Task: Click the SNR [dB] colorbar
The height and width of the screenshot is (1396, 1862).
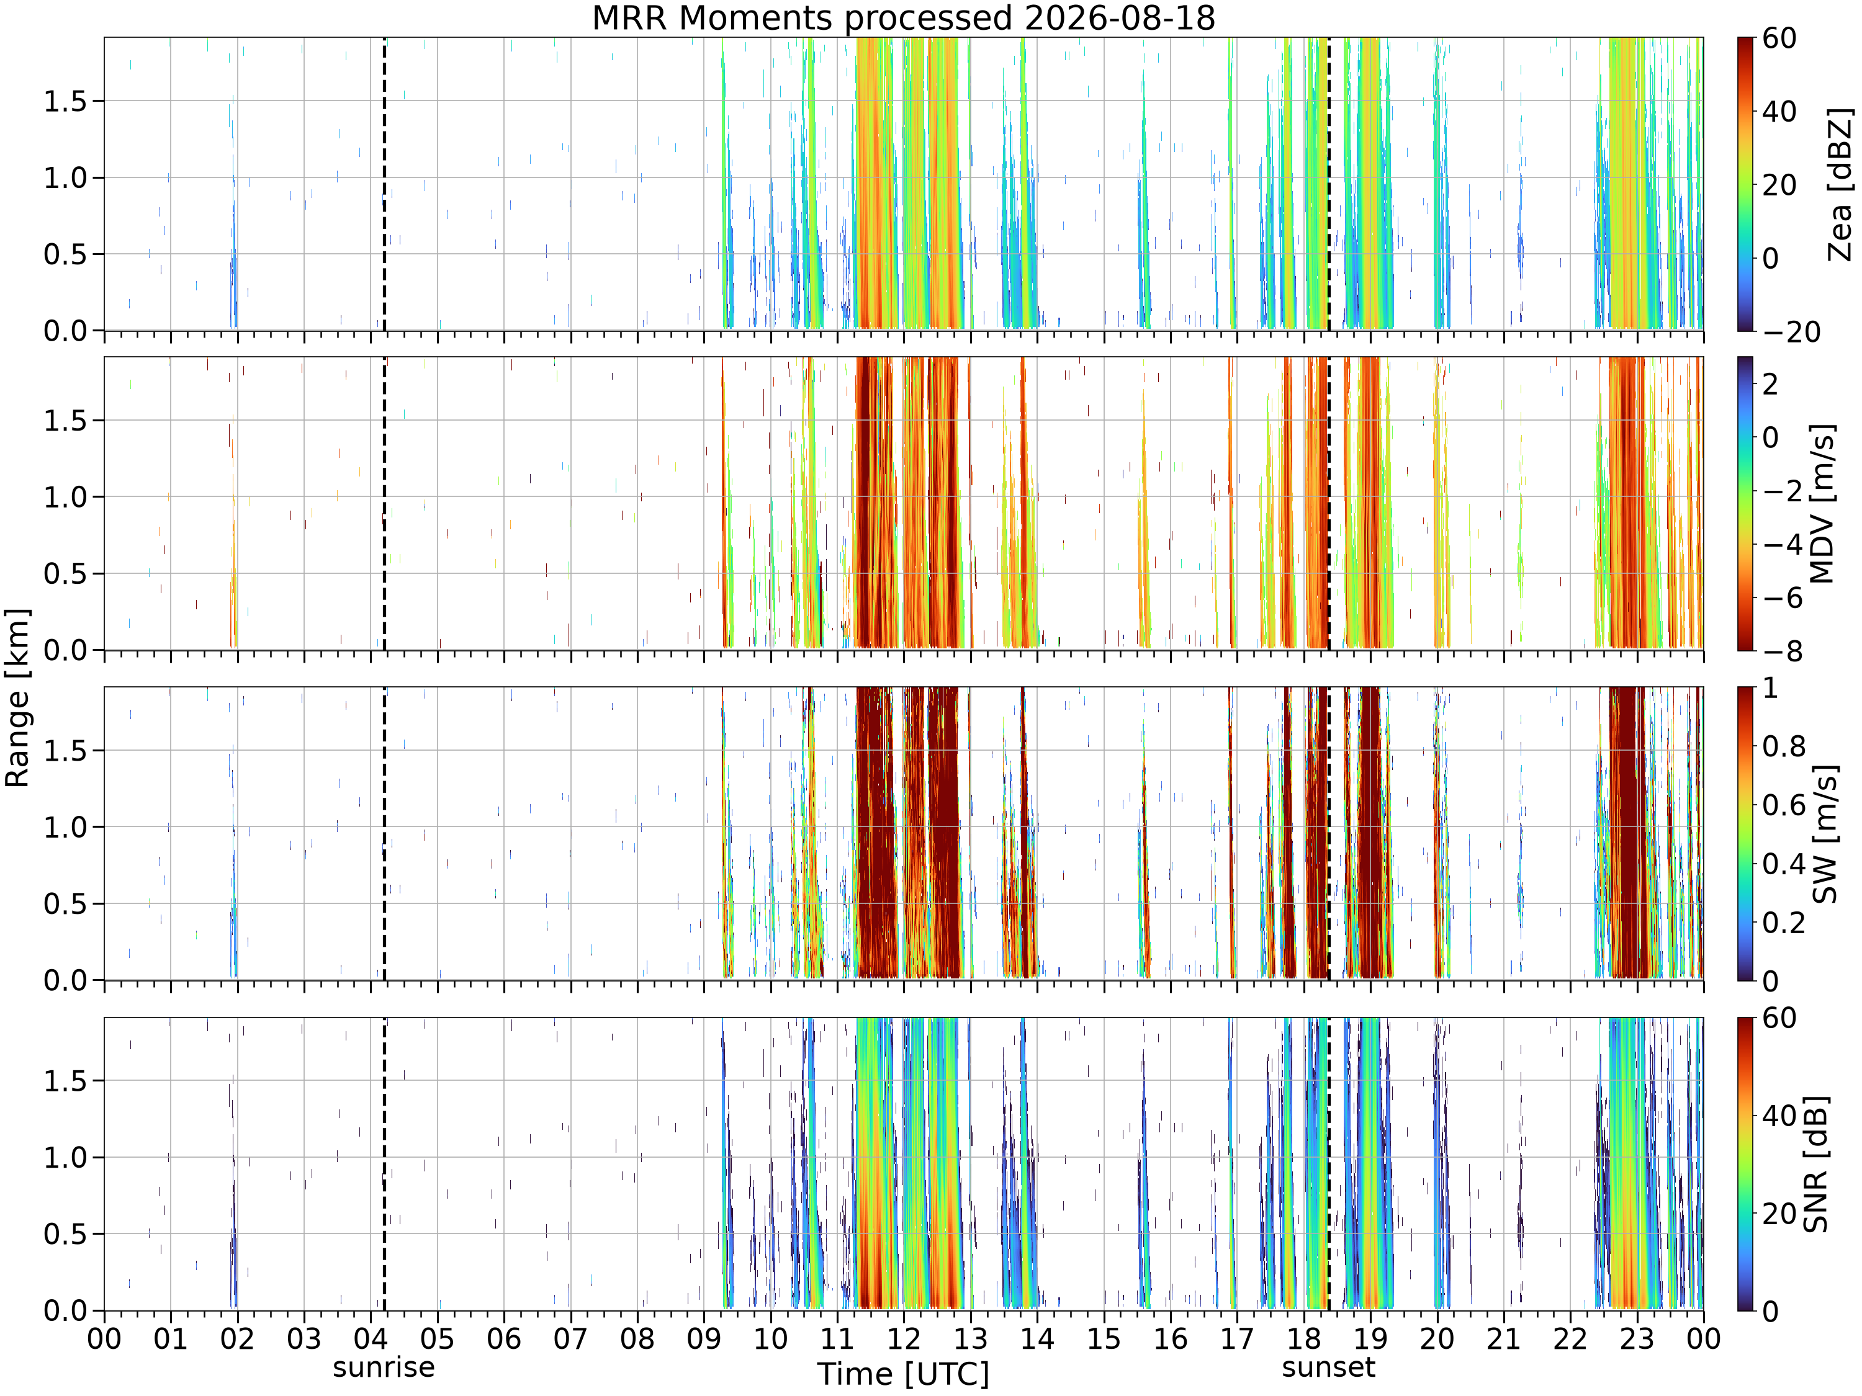Action: 1745,1164
